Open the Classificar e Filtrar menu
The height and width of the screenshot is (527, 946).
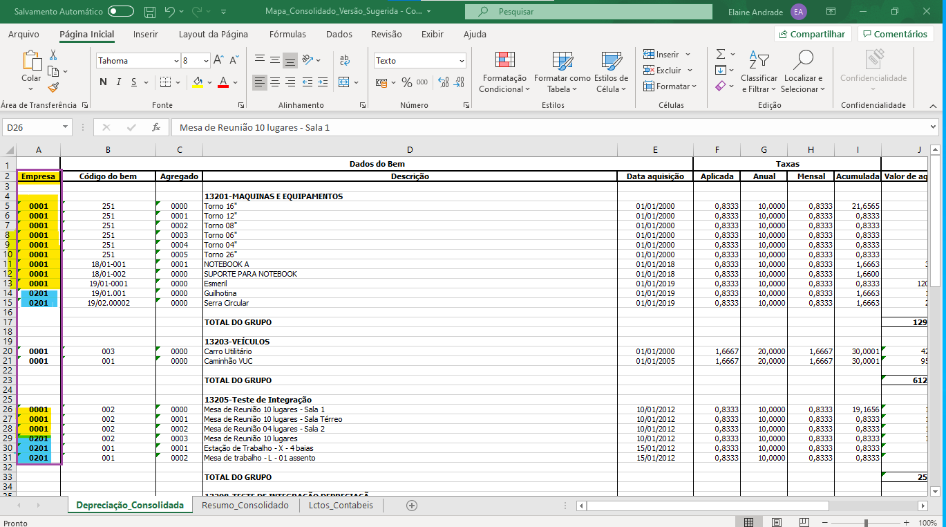[759, 72]
